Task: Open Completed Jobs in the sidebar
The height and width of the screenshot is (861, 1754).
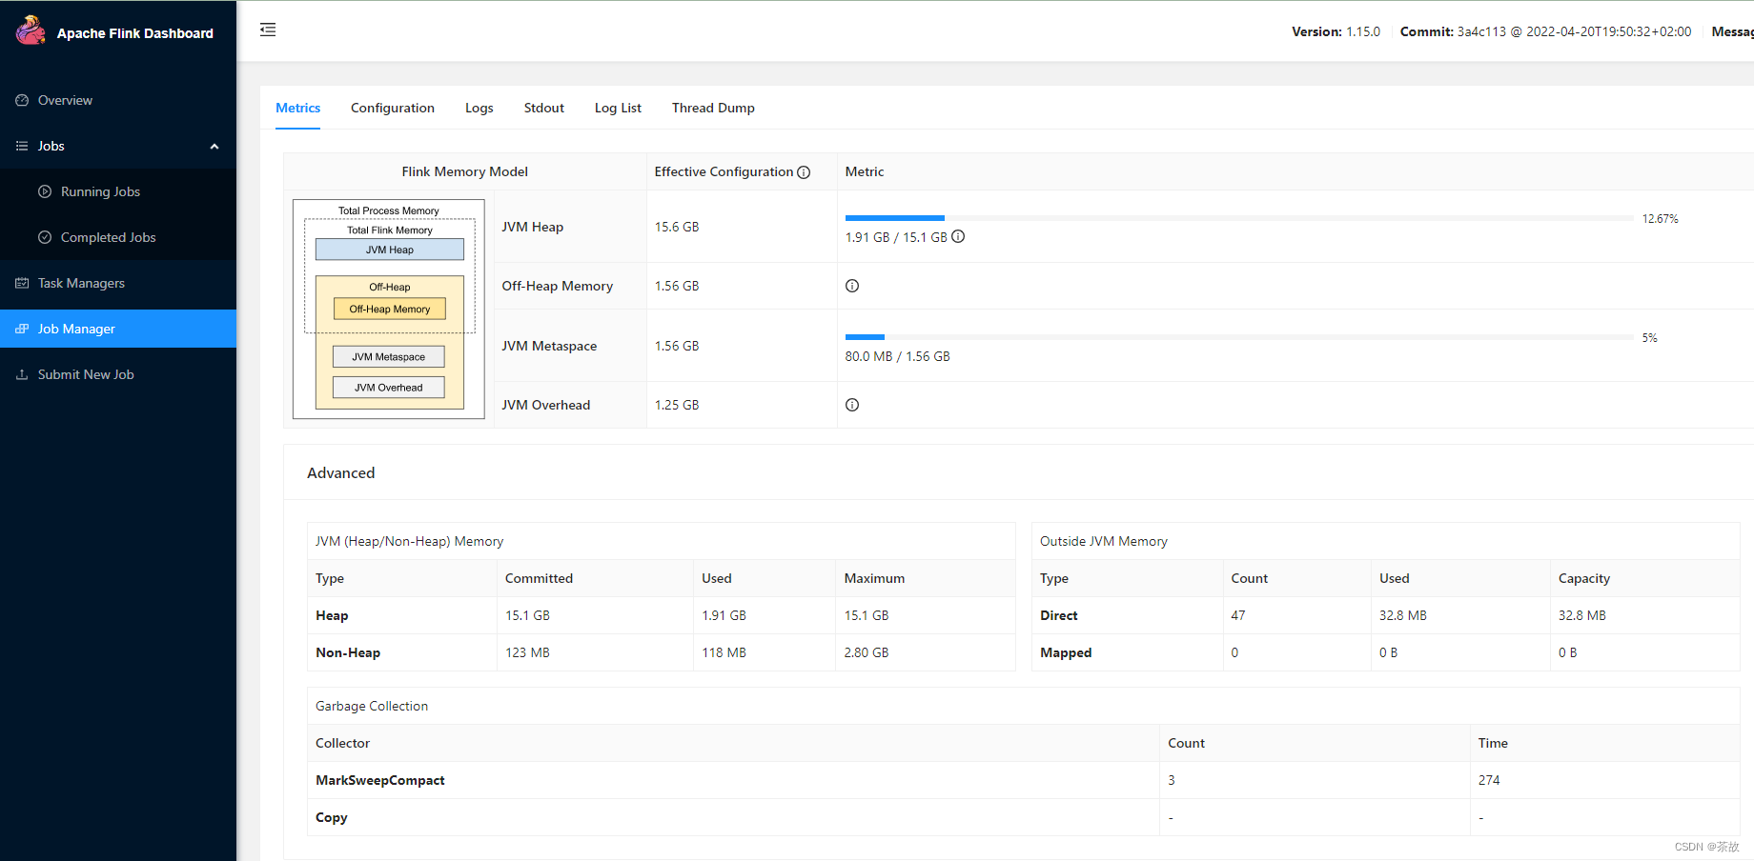Action: point(118,237)
